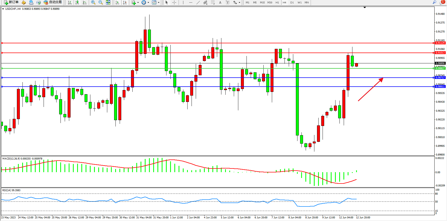Viewport: 447px width, 221px height.
Task: Switch chart to bar chart mode
Action: (x=70, y=2)
